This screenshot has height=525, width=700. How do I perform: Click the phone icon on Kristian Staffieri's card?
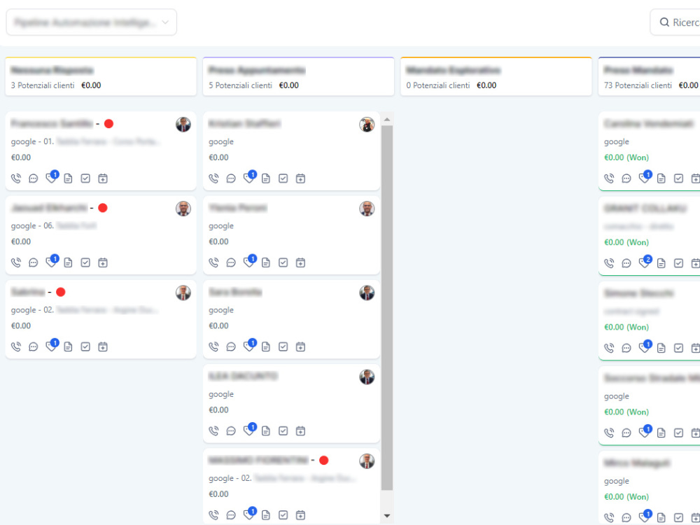(213, 178)
